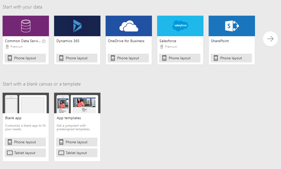
Task: Create Blank app with Phone layout
Action: [25, 142]
